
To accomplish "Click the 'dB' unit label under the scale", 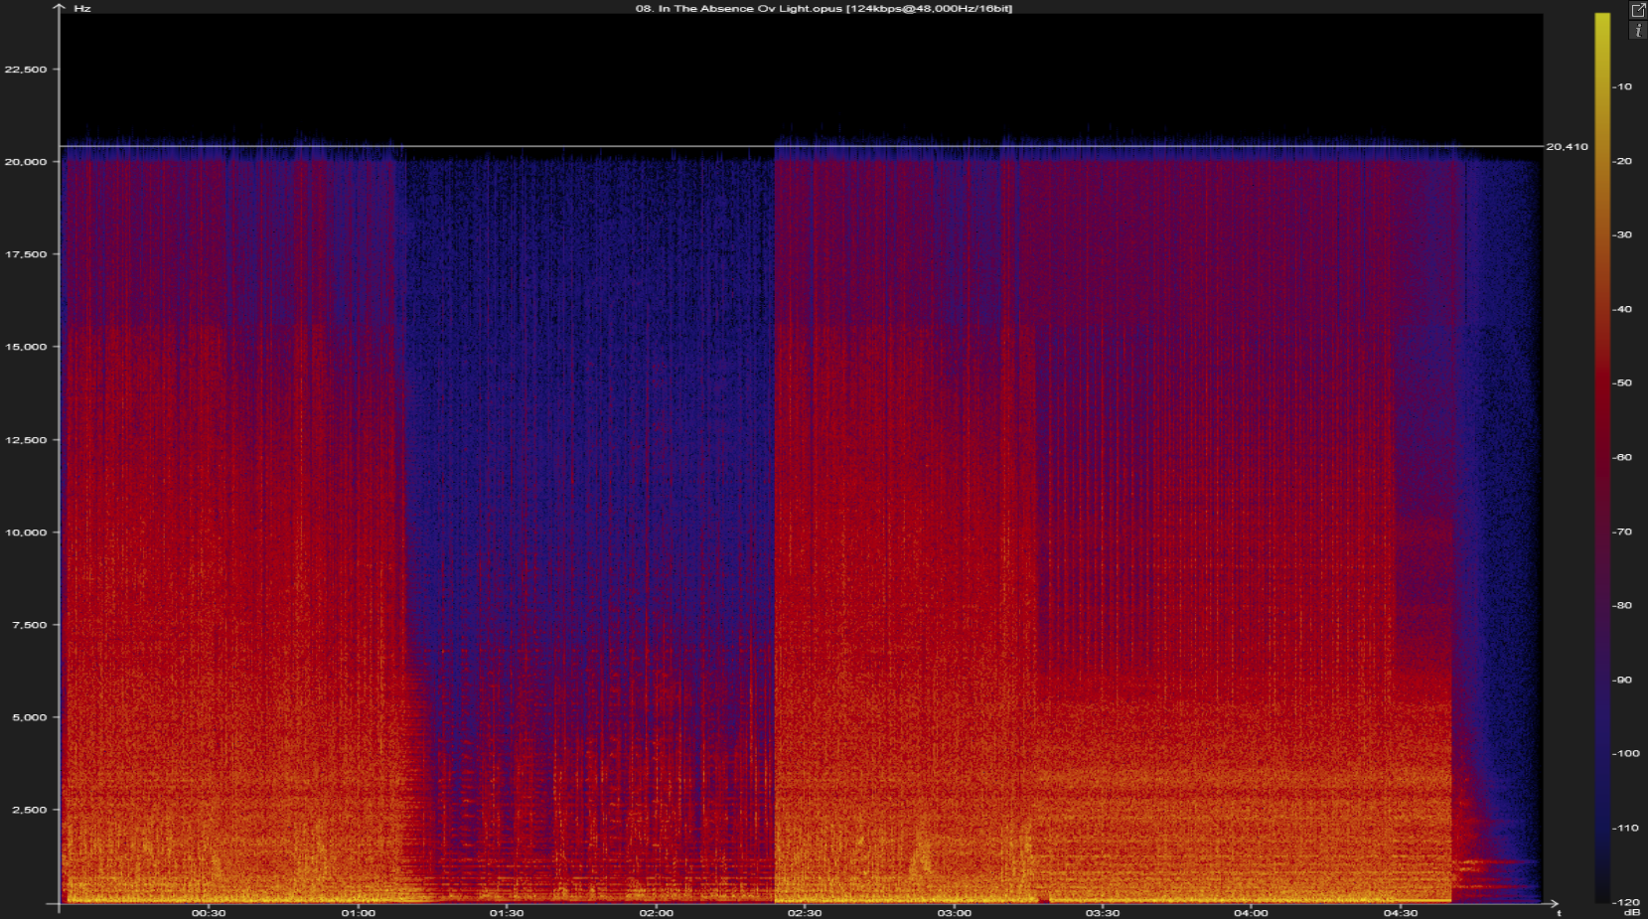I will (1630, 913).
